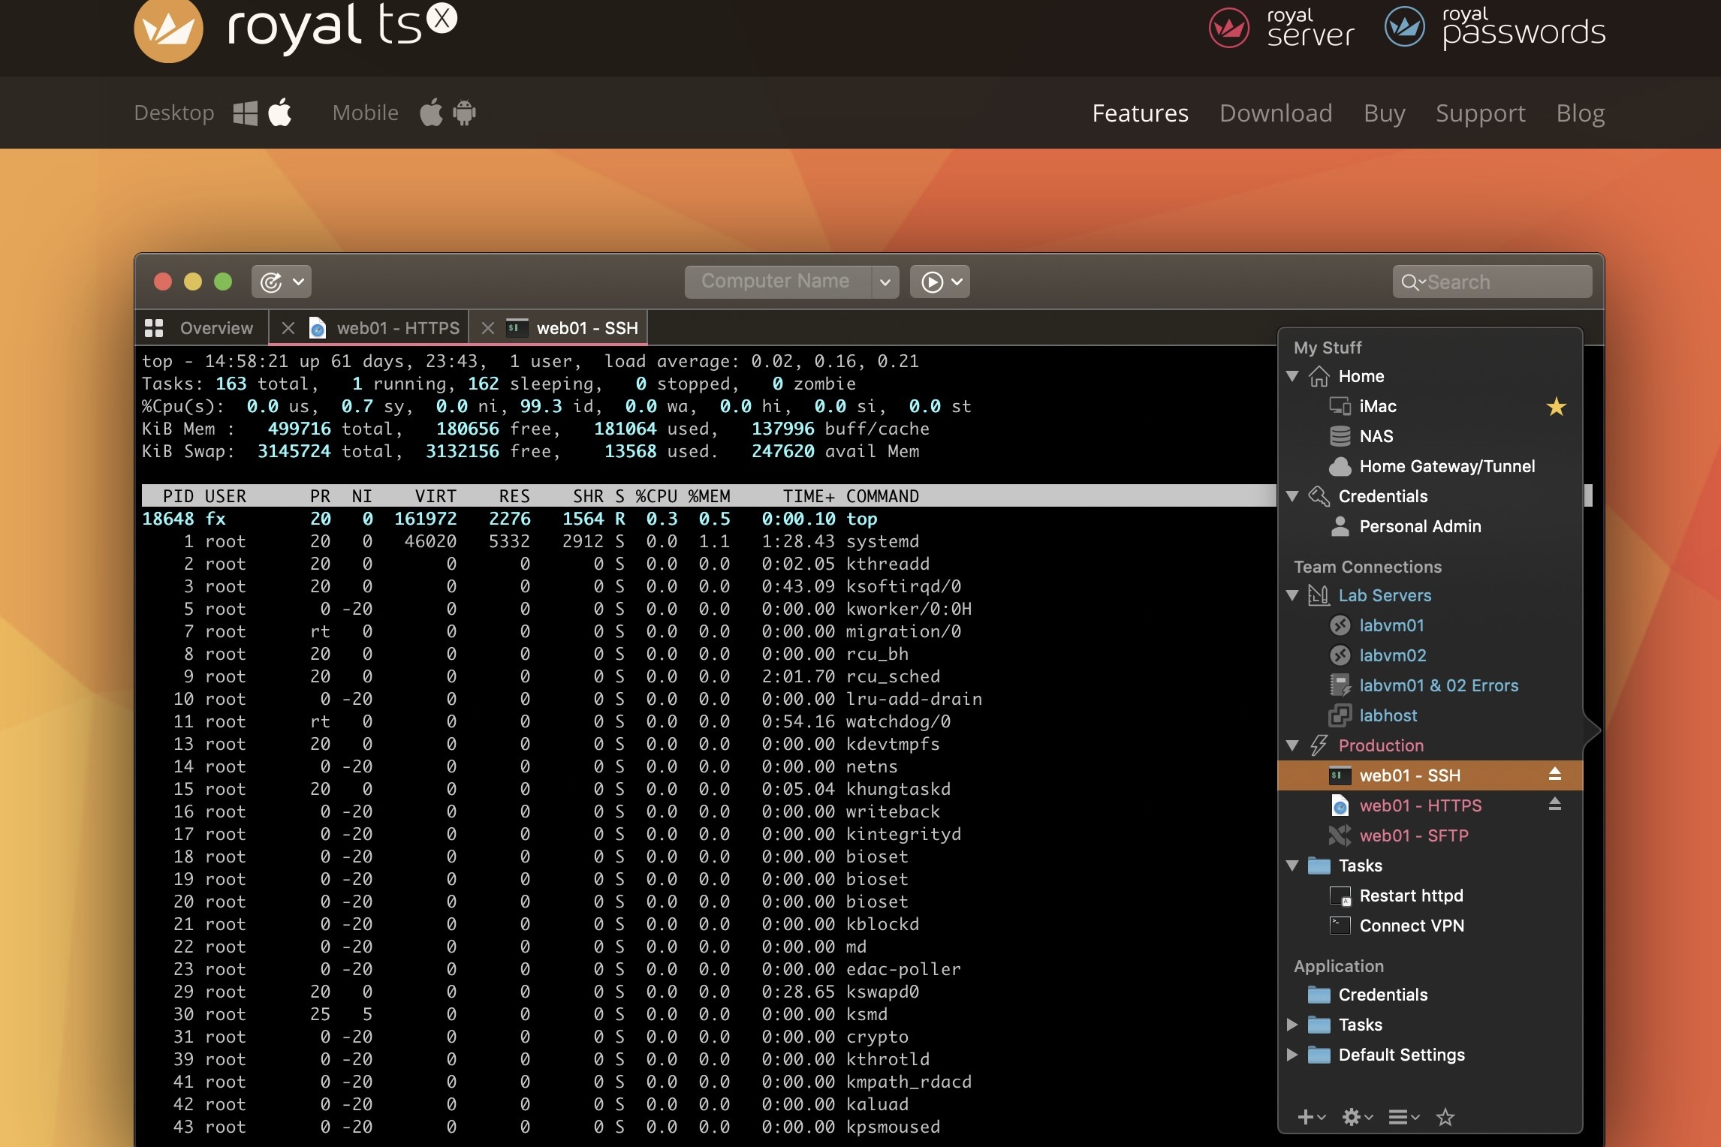Collapse the Production folder
This screenshot has height=1147, width=1721.
pos(1292,745)
